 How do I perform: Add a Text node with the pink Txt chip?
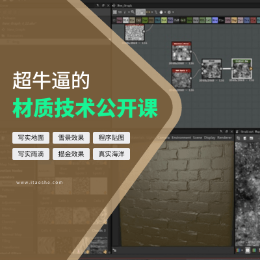pos(240,20)
